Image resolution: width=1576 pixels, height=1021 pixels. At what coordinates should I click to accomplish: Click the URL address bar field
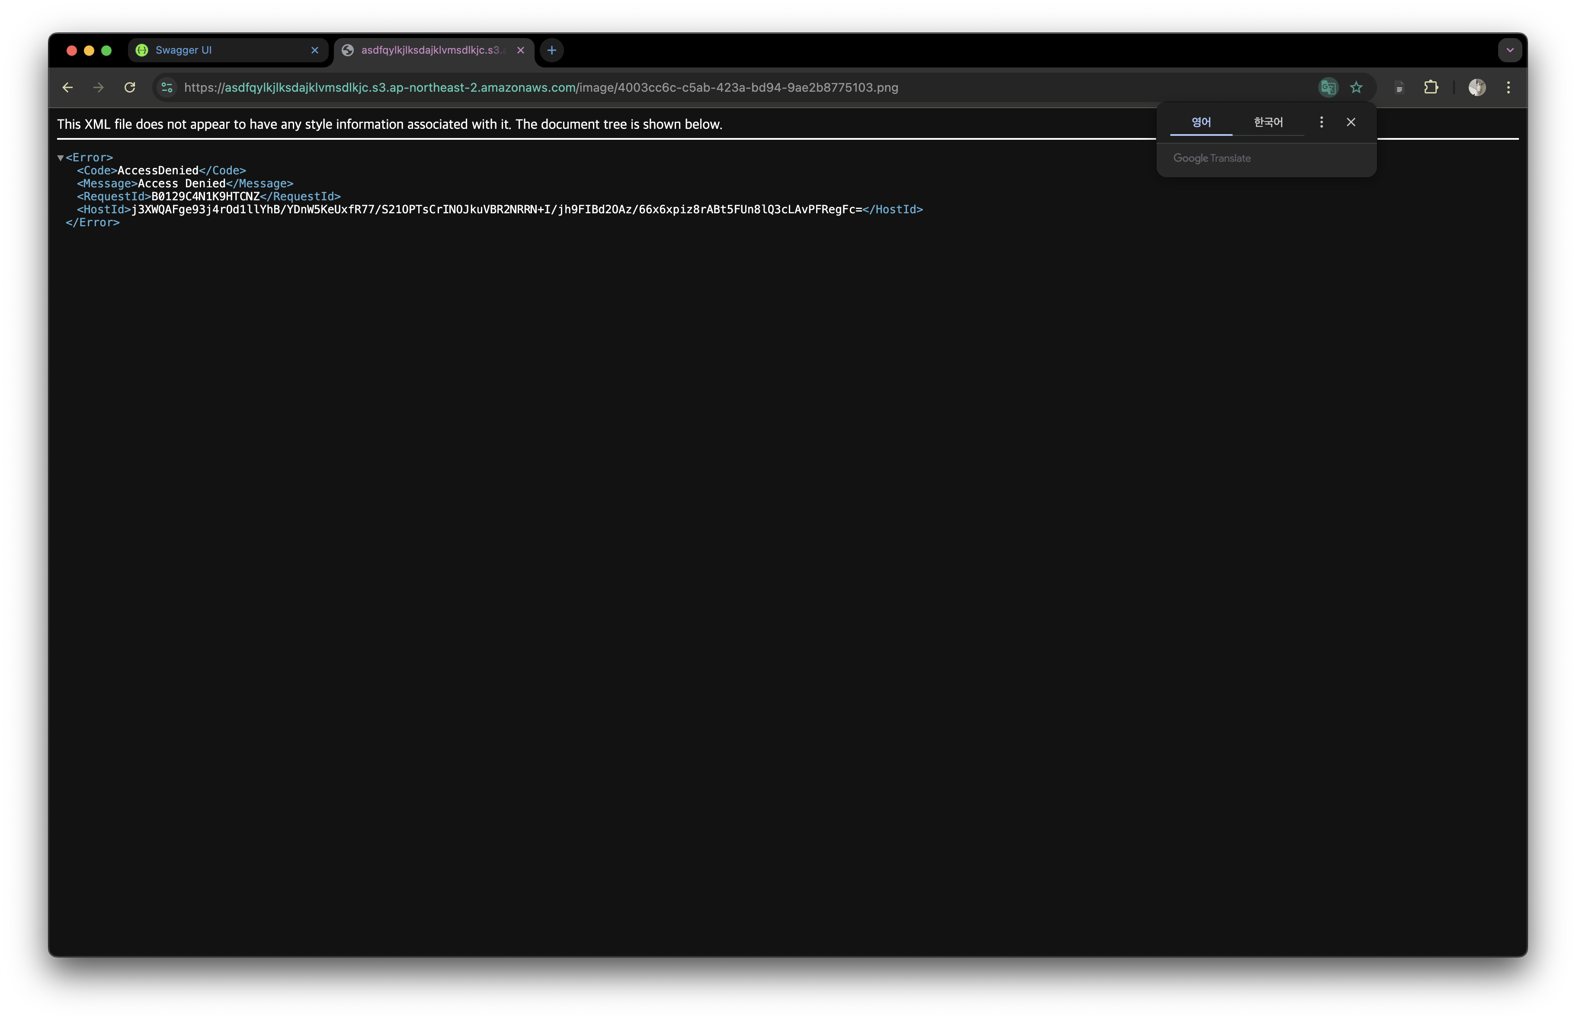(x=728, y=87)
